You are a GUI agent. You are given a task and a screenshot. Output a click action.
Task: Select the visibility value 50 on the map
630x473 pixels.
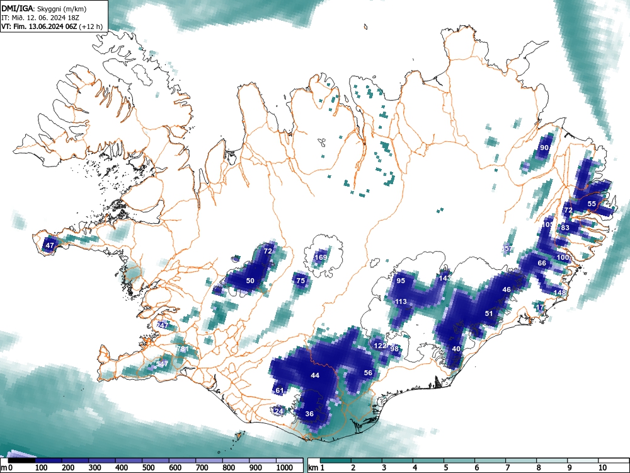coord(250,281)
